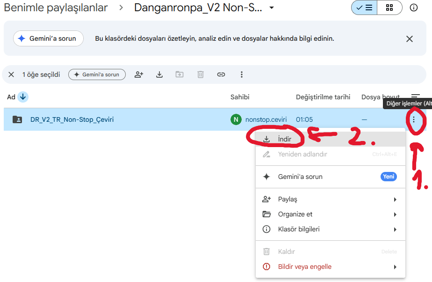Click Gemini'a sorun in selection toolbar
The height and width of the screenshot is (282, 432).
point(97,74)
